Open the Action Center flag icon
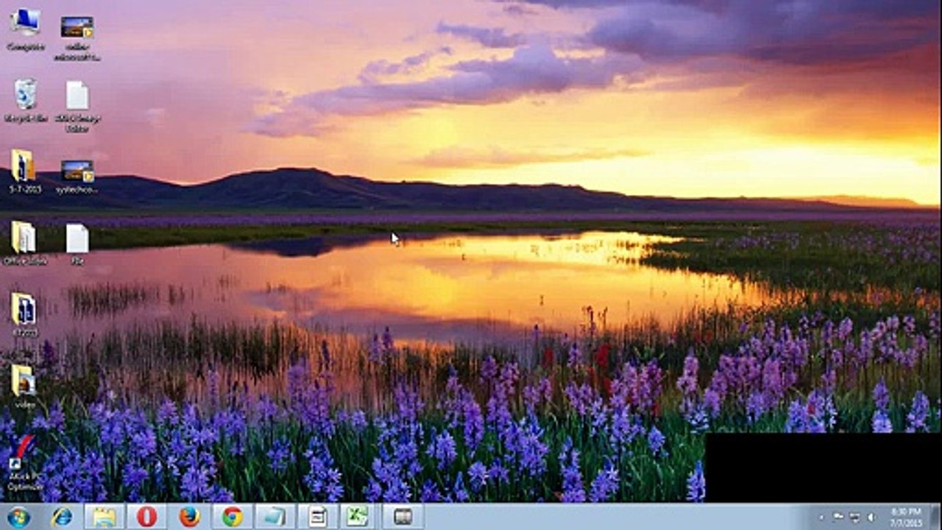Screen dimensions: 942x530 [x=838, y=517]
